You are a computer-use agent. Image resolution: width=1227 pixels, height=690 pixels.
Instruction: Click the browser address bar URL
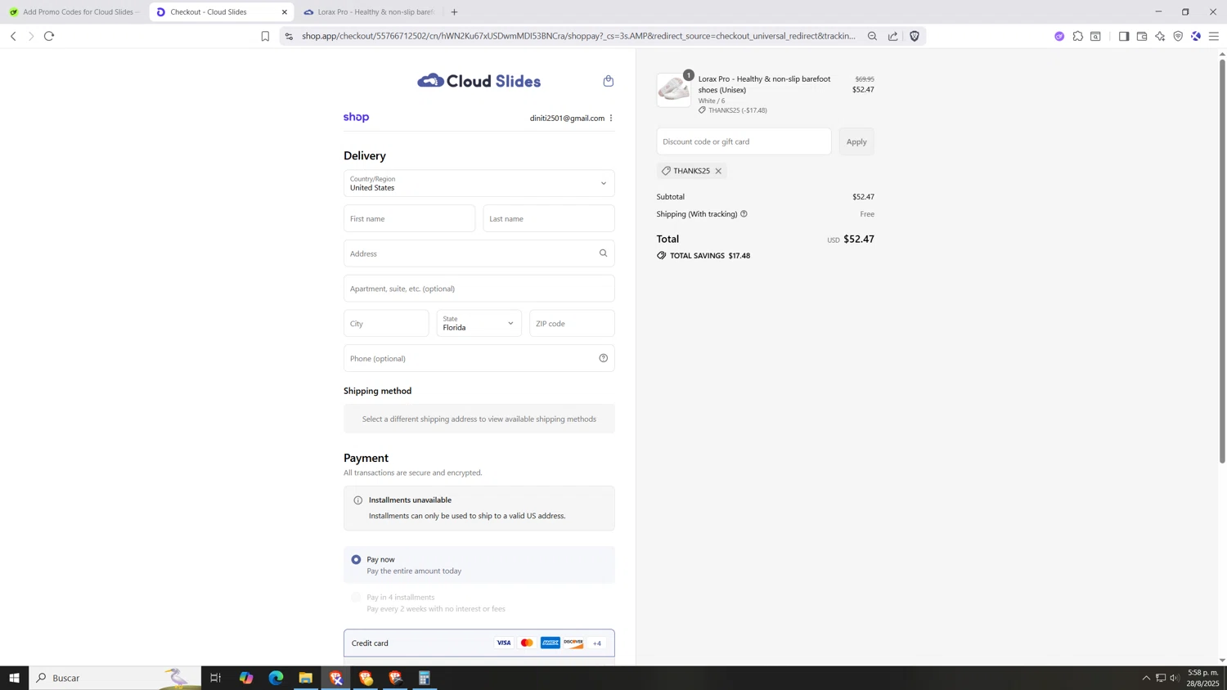click(x=578, y=36)
